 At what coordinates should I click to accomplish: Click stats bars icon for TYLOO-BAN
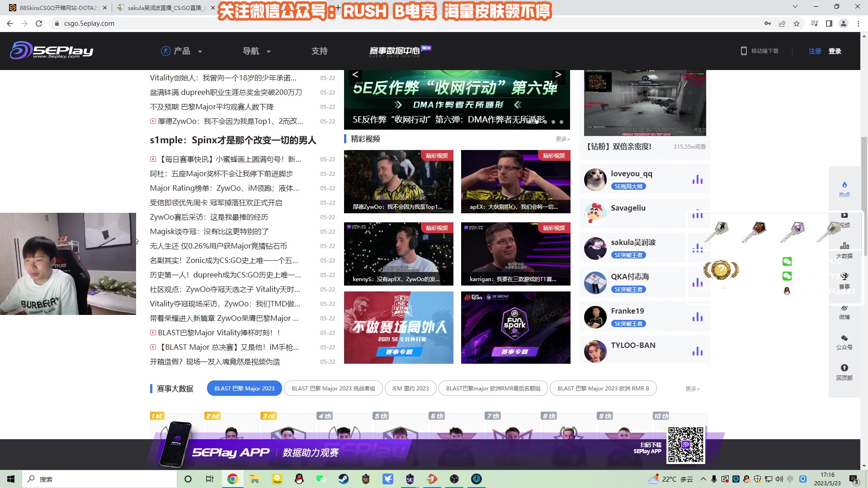pyautogui.click(x=698, y=351)
